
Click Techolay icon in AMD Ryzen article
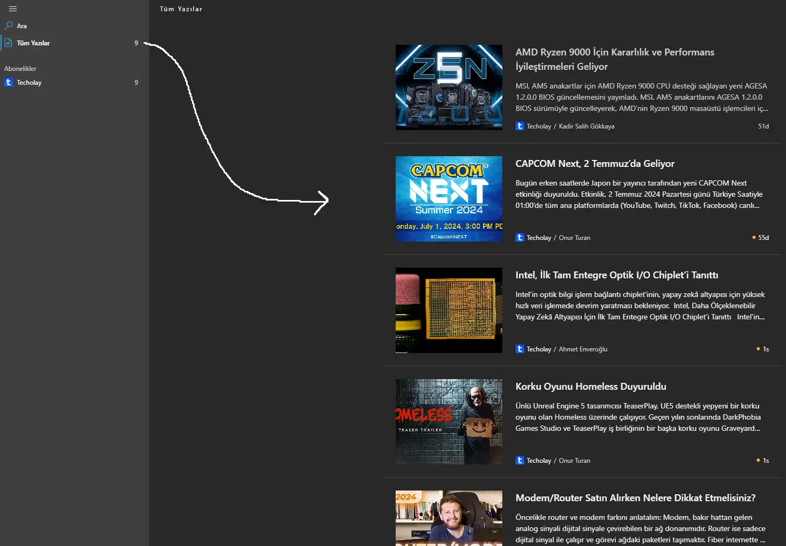click(x=520, y=126)
